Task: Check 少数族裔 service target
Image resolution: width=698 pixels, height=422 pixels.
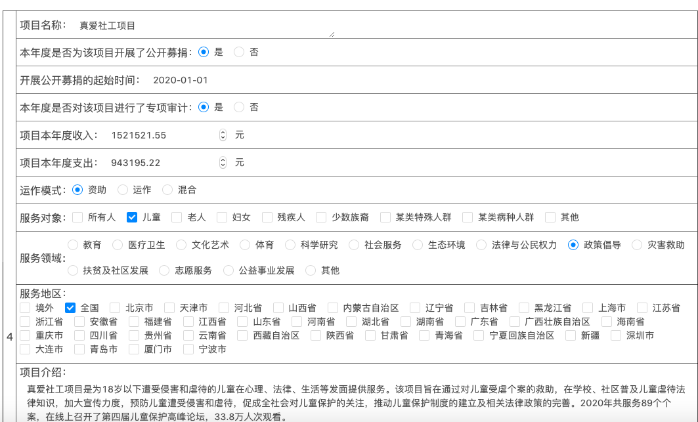Action: 321,217
